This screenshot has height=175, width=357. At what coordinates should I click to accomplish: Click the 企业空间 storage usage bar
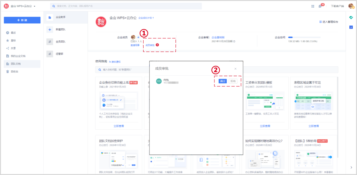[304, 37]
